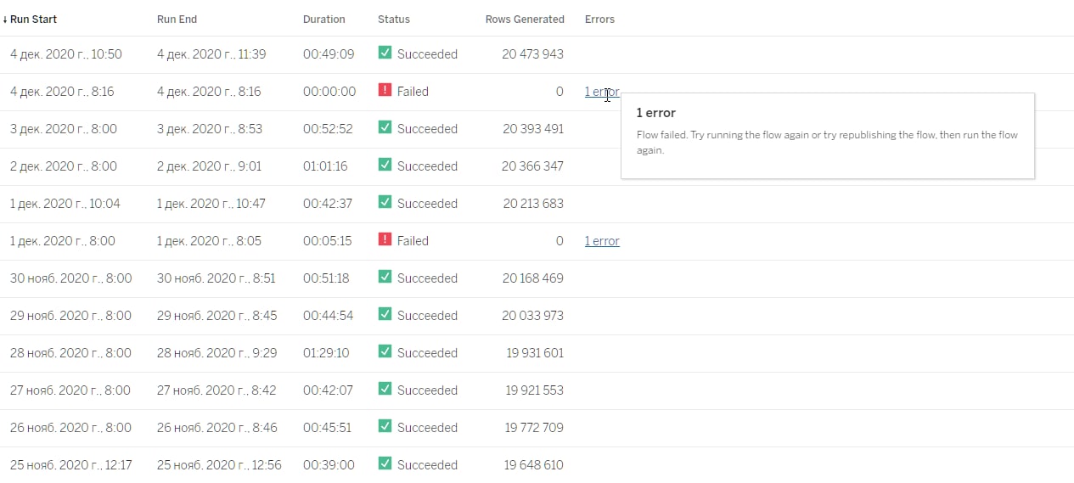This screenshot has width=1074, height=483.
Task: Click the green Succeeded icon for 25 нояб. run
Action: click(x=385, y=463)
